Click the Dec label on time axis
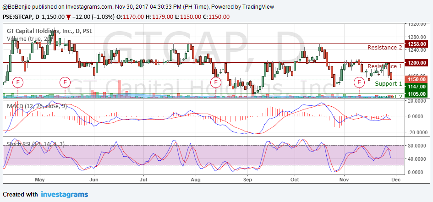 click(x=396, y=179)
